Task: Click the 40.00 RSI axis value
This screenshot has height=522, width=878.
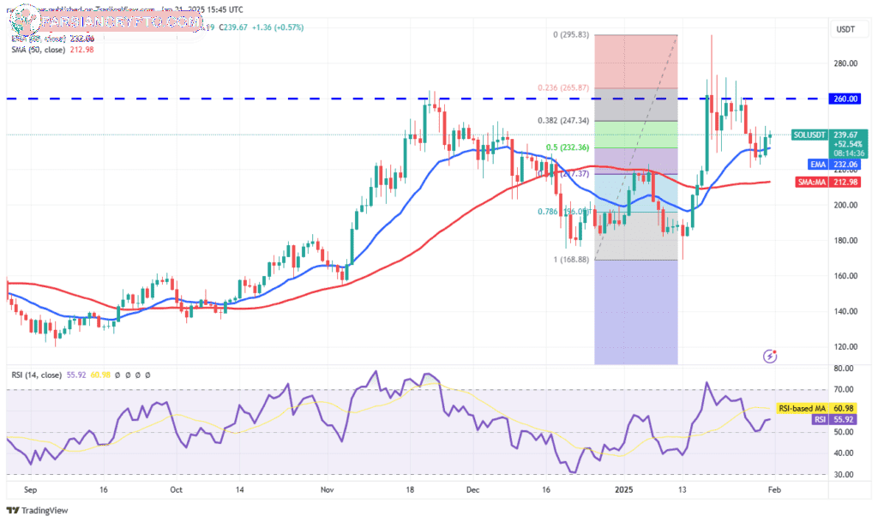Action: click(844, 453)
